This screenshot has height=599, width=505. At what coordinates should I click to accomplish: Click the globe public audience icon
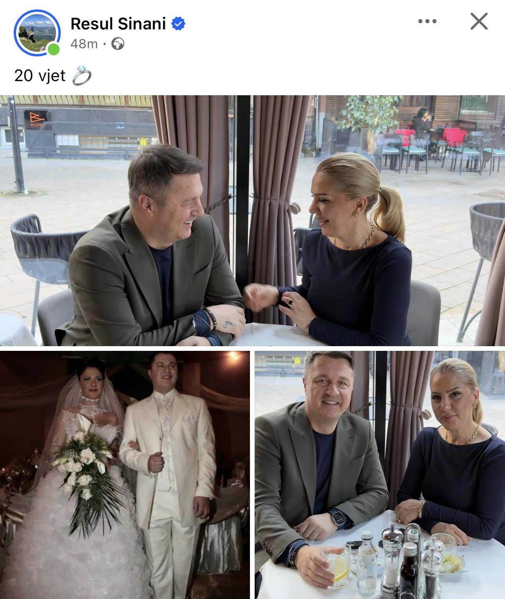pyautogui.click(x=118, y=44)
